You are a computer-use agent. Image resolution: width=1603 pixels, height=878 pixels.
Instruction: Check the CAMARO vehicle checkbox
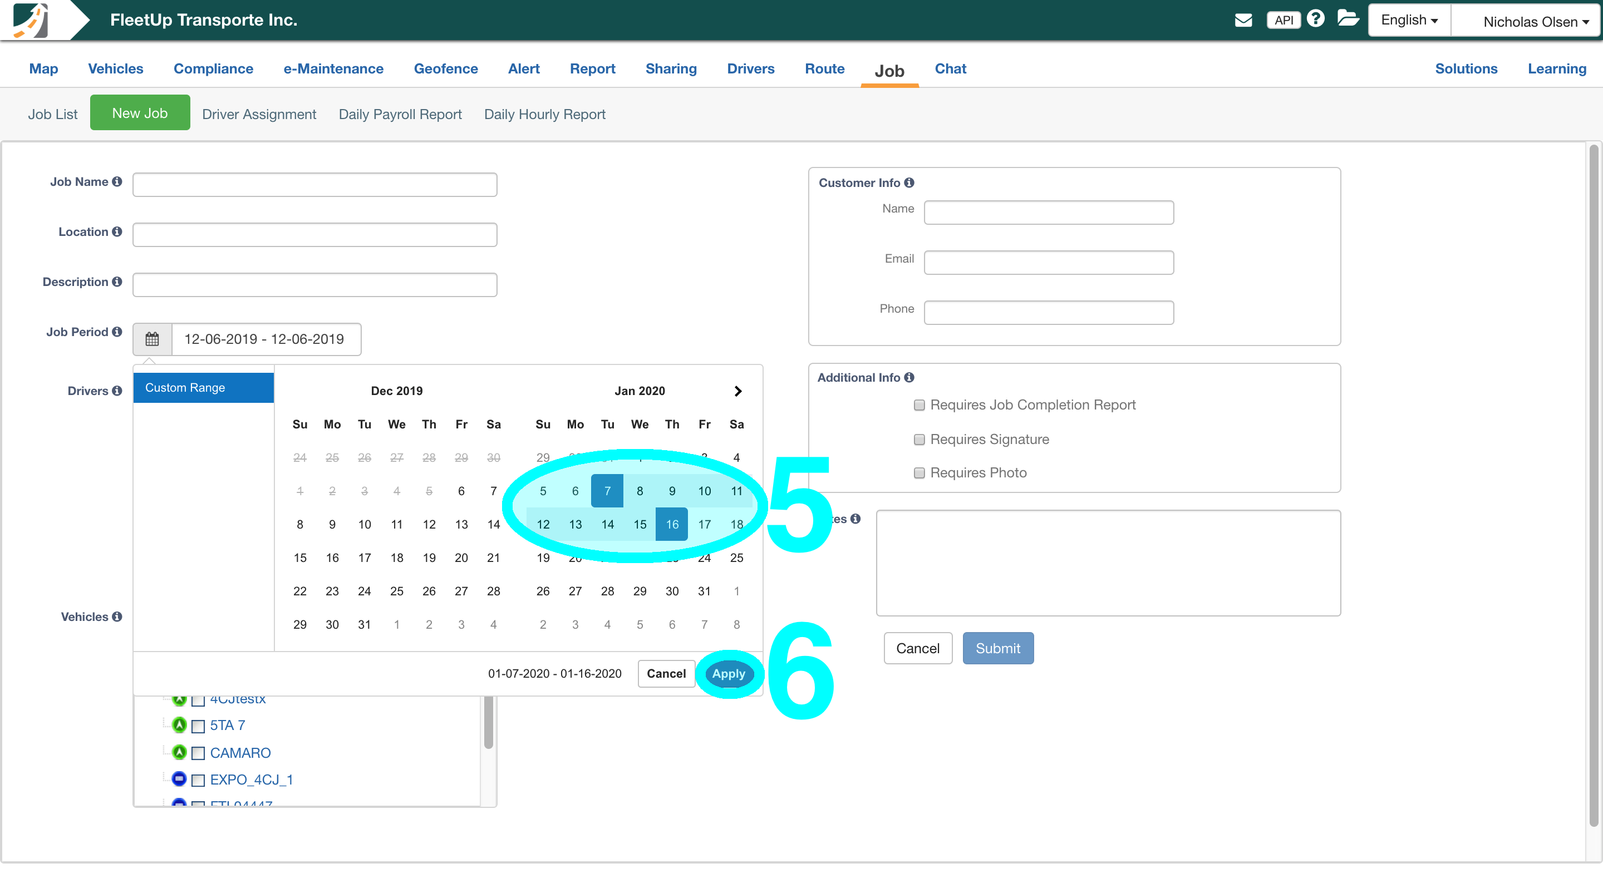pos(198,753)
